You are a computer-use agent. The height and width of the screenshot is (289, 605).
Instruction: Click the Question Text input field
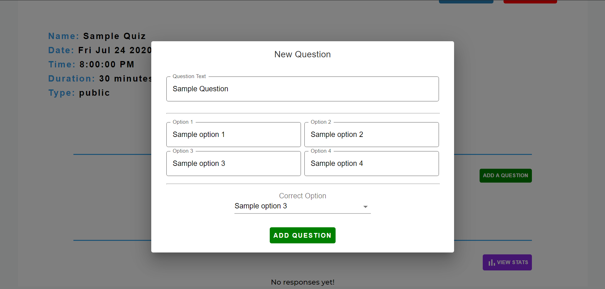(302, 89)
